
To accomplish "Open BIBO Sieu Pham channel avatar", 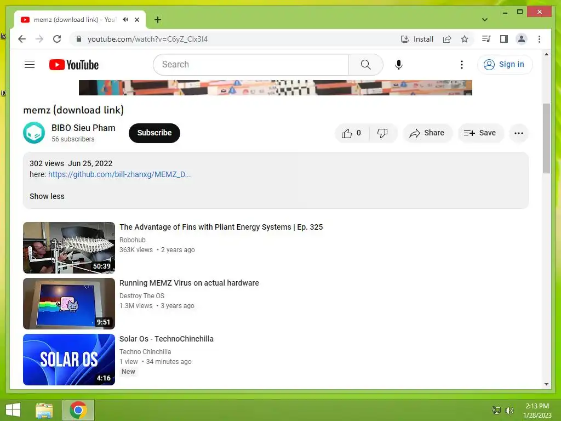I will [x=34, y=133].
